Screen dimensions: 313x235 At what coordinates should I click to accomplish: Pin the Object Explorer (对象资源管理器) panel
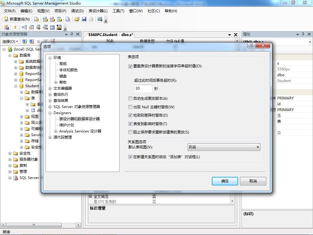pos(72,34)
